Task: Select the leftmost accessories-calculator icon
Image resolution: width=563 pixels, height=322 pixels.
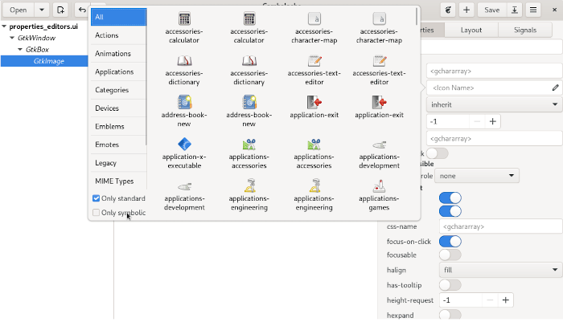Action: pyautogui.click(x=185, y=19)
